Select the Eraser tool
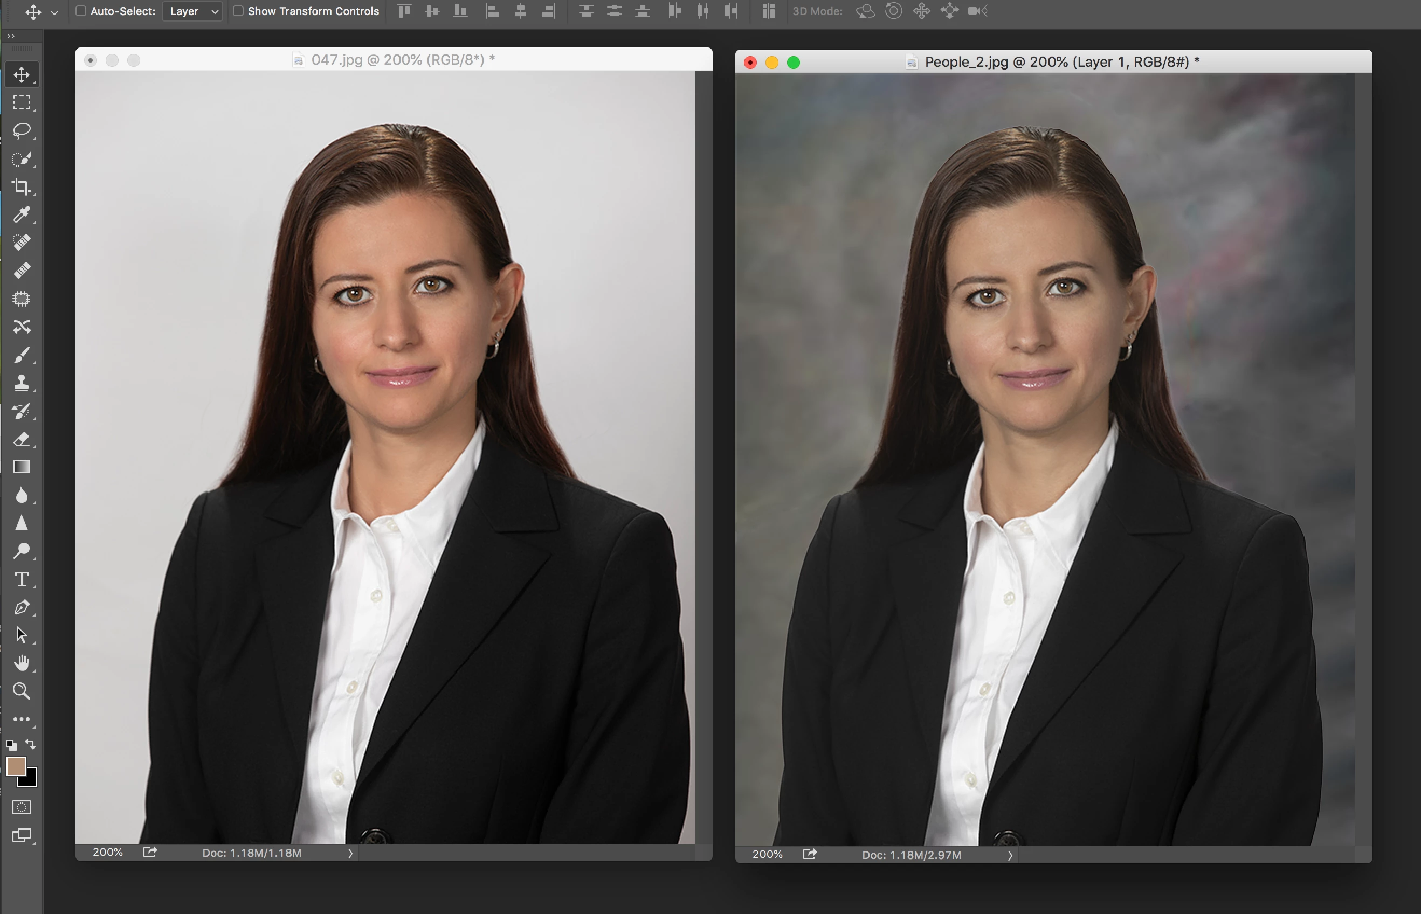The height and width of the screenshot is (914, 1421). (22, 439)
